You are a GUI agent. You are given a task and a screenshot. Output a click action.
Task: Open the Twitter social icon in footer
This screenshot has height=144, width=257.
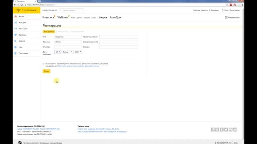(x=226, y=130)
